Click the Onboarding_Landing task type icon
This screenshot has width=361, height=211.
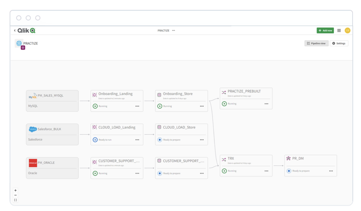pyautogui.click(x=95, y=95)
